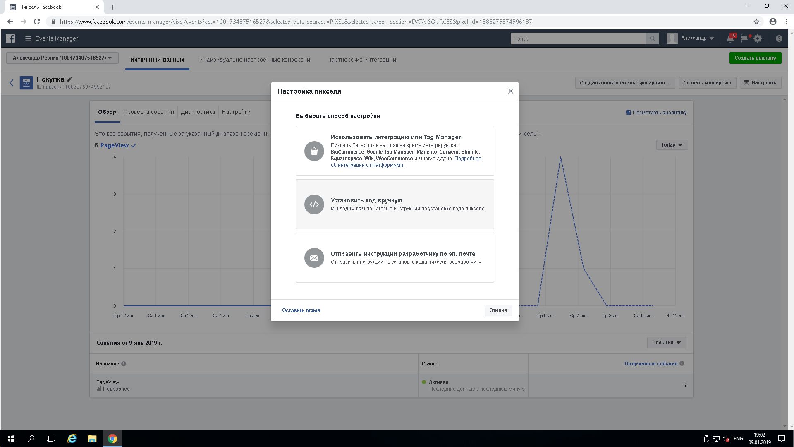Select the Обзор tab

coord(107,112)
